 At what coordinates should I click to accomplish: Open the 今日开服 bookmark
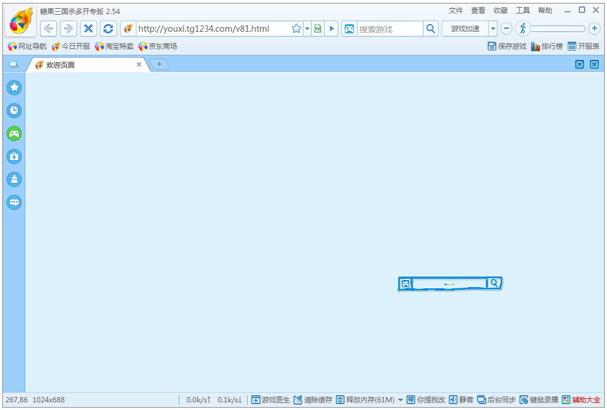coord(71,46)
